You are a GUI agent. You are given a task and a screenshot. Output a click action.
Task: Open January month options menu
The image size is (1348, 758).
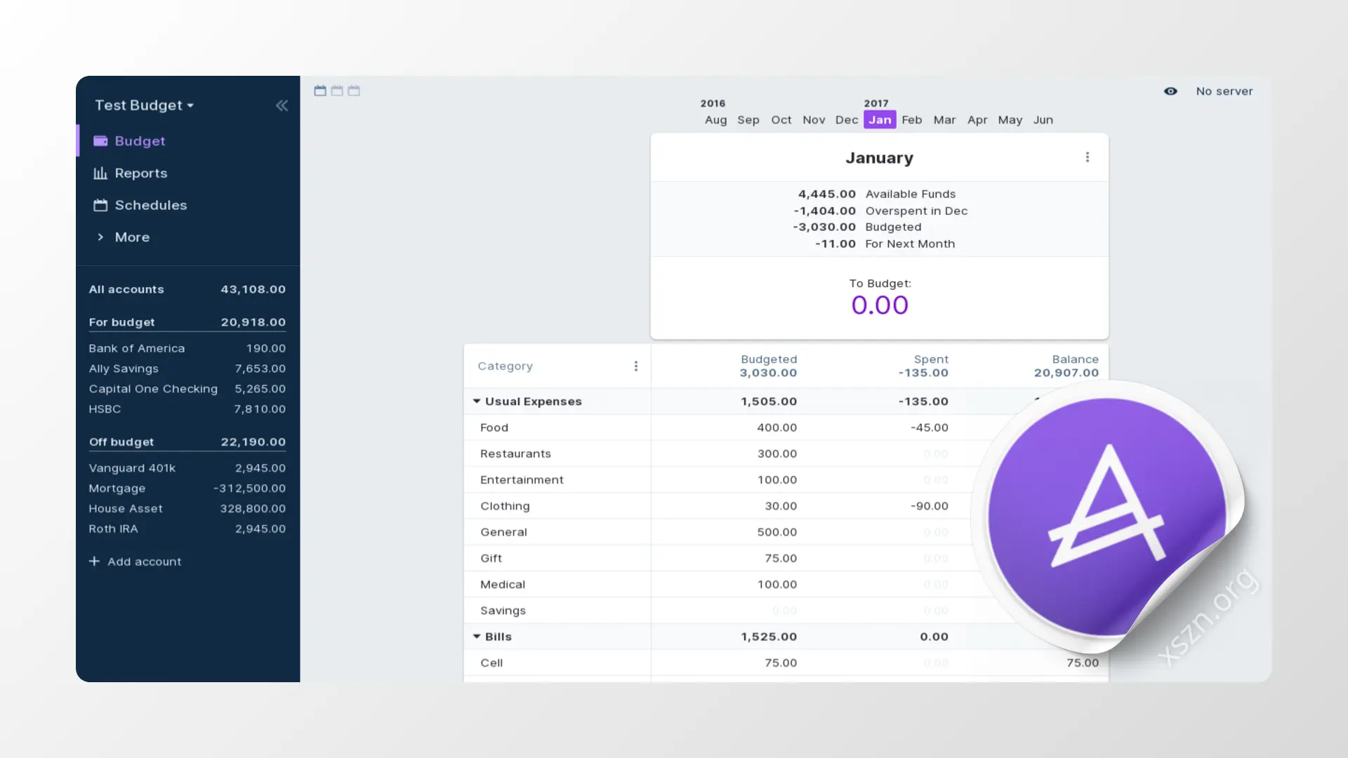[1088, 157]
